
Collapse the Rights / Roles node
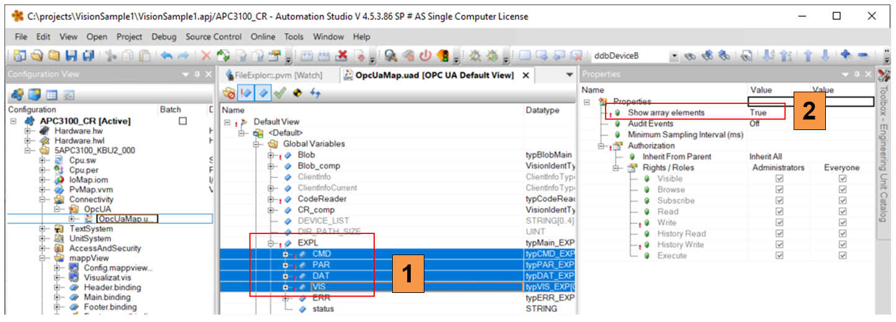pyautogui.click(x=616, y=168)
